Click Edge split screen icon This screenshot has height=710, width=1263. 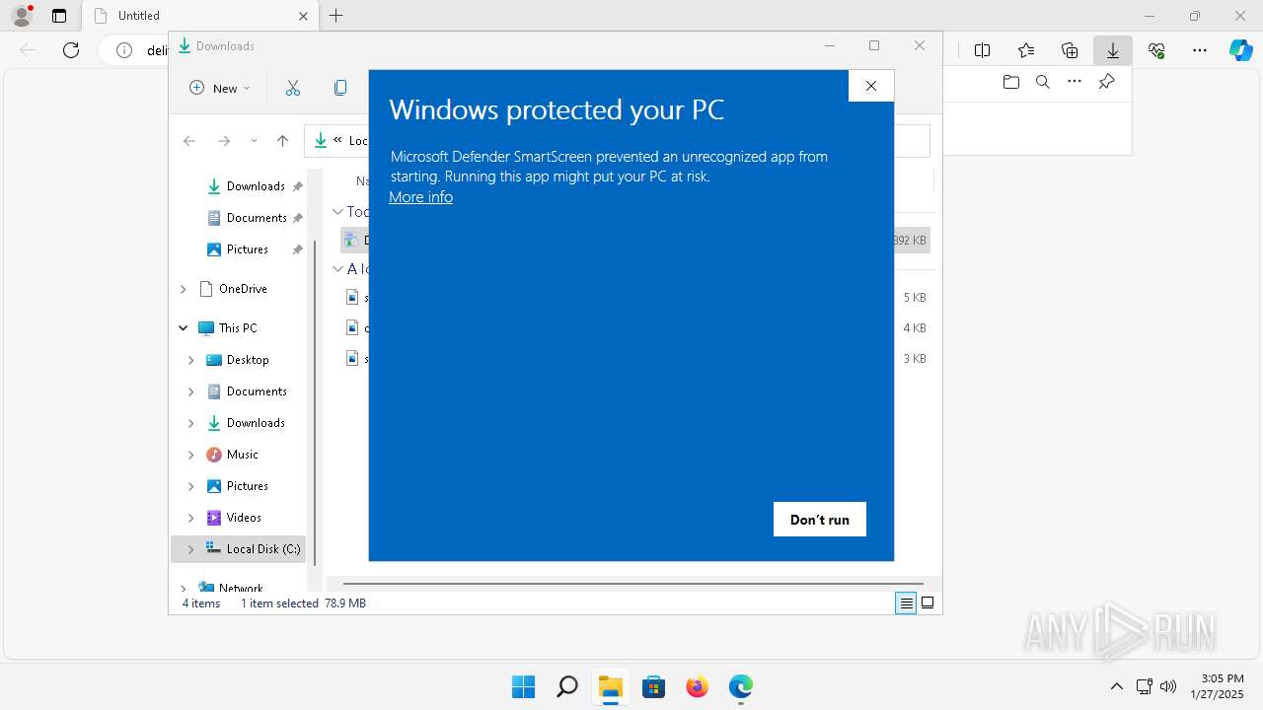[982, 50]
